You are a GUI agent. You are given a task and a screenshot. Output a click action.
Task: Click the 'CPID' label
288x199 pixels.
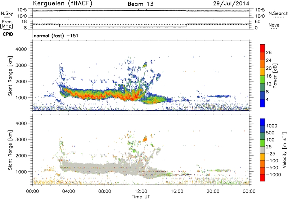(8, 34)
